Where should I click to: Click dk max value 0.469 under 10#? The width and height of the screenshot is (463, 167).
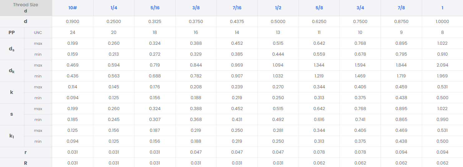(x=73, y=65)
